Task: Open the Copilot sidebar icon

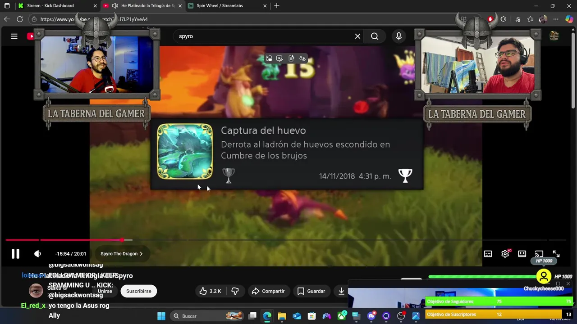Action: [x=569, y=19]
